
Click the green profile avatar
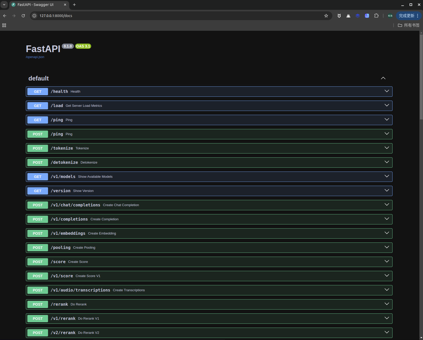(390, 16)
